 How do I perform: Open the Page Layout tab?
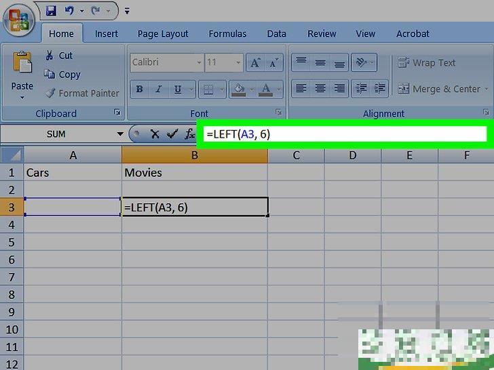coord(163,33)
